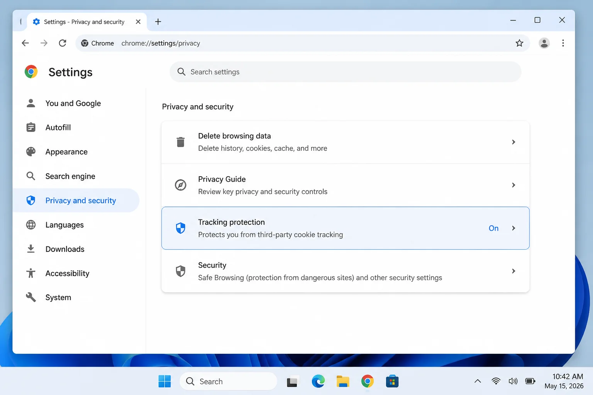593x395 pixels.
Task: Click the volume speaker tray icon
Action: click(513, 381)
